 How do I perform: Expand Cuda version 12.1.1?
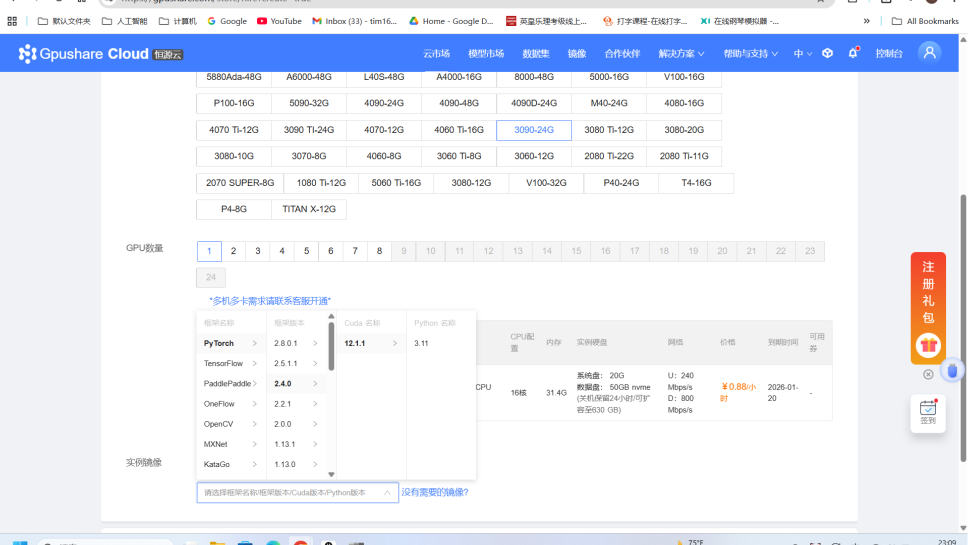371,343
